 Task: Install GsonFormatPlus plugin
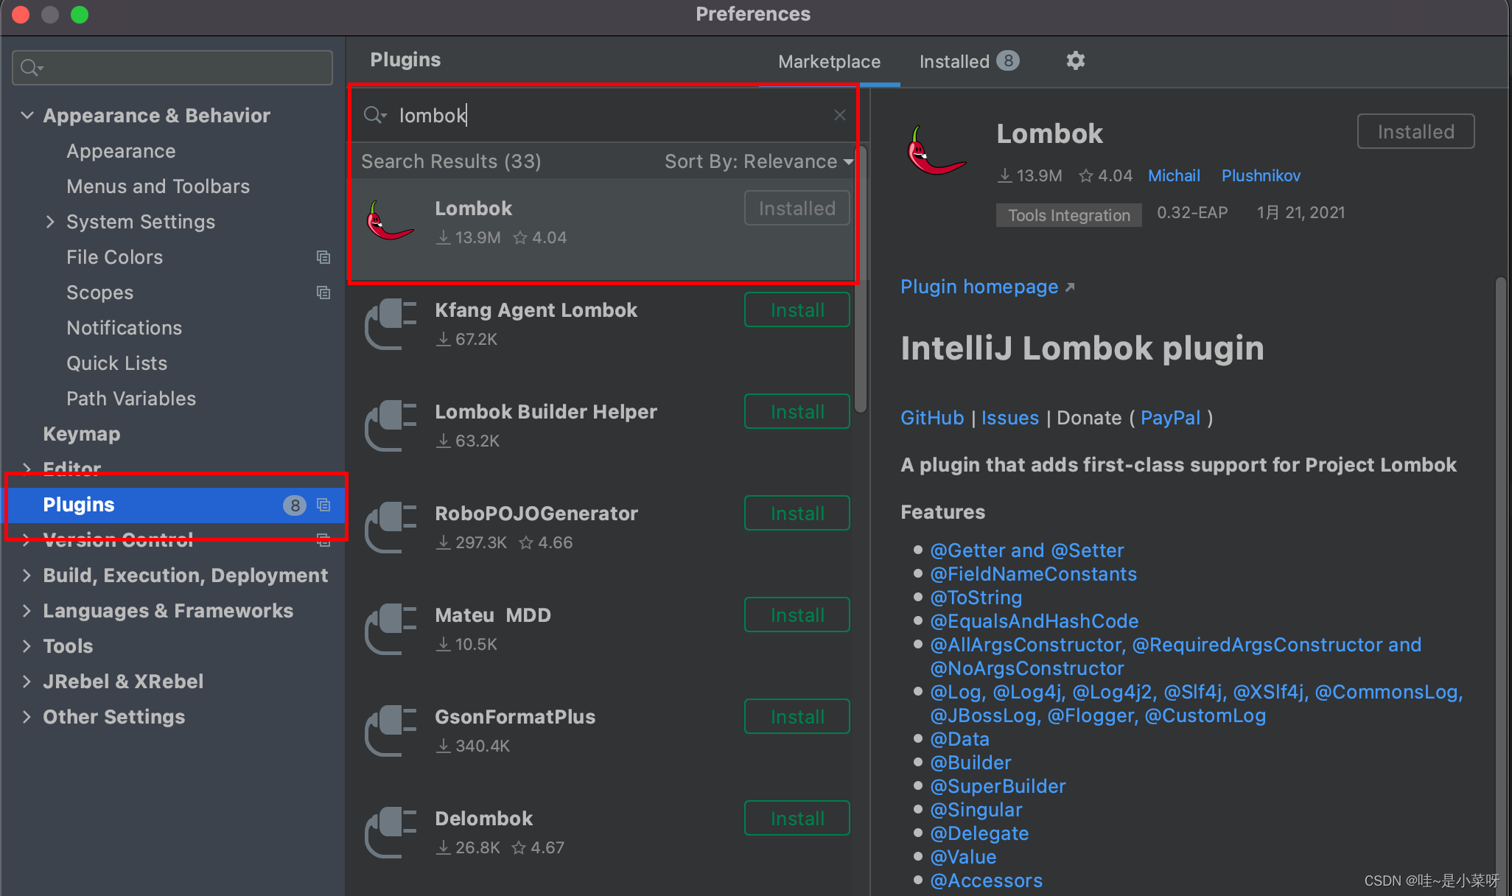pyautogui.click(x=797, y=717)
